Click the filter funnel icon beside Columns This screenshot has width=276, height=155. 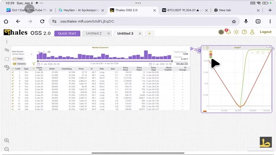(x=33, y=64)
